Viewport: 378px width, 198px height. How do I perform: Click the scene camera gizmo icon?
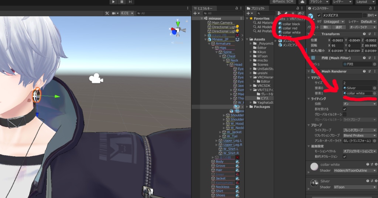tap(96, 78)
